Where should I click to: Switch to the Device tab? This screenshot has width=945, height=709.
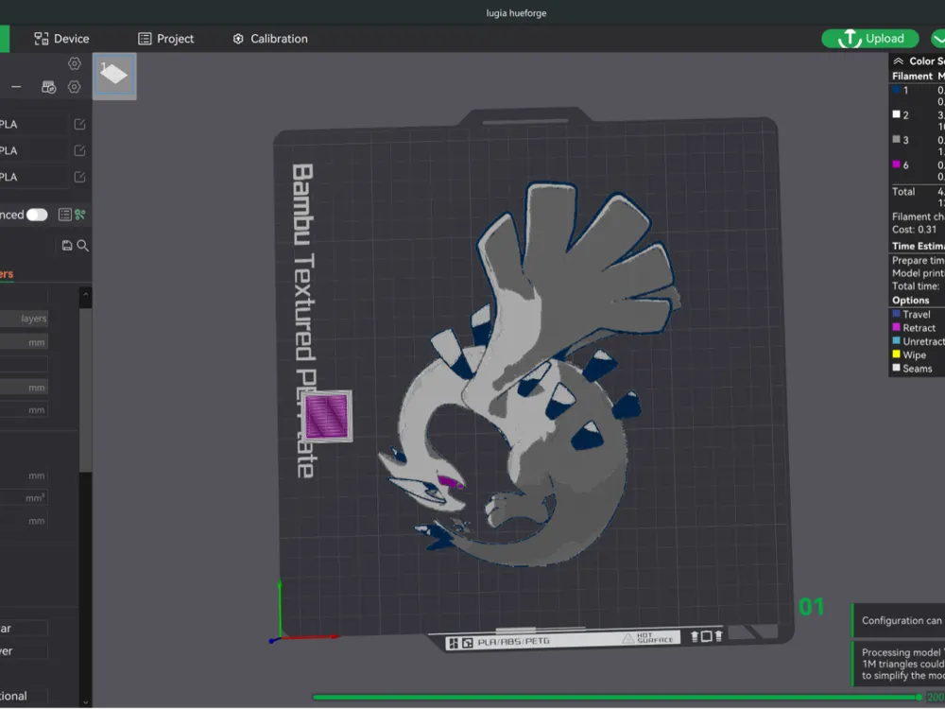pos(61,39)
